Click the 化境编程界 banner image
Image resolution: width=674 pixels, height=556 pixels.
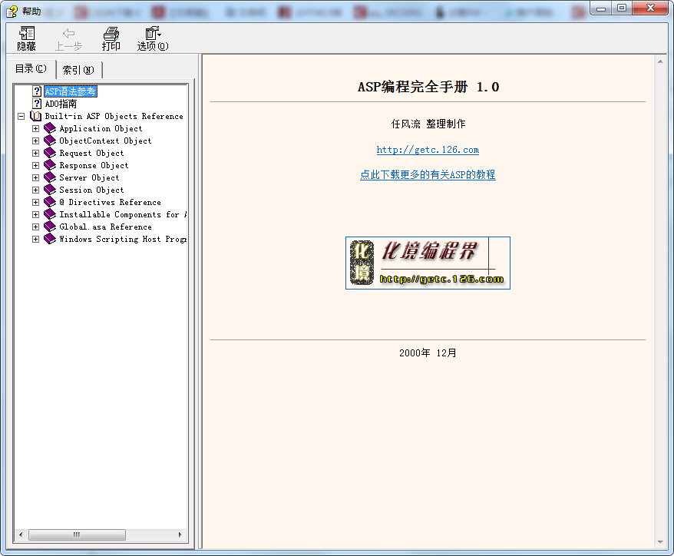tap(428, 263)
